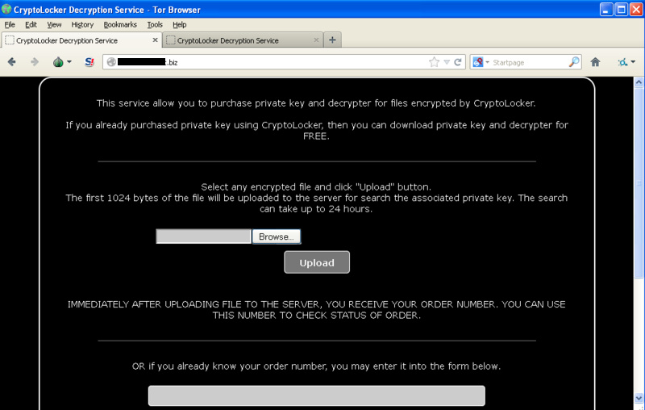Open the View menu
645x410 pixels.
pos(54,25)
